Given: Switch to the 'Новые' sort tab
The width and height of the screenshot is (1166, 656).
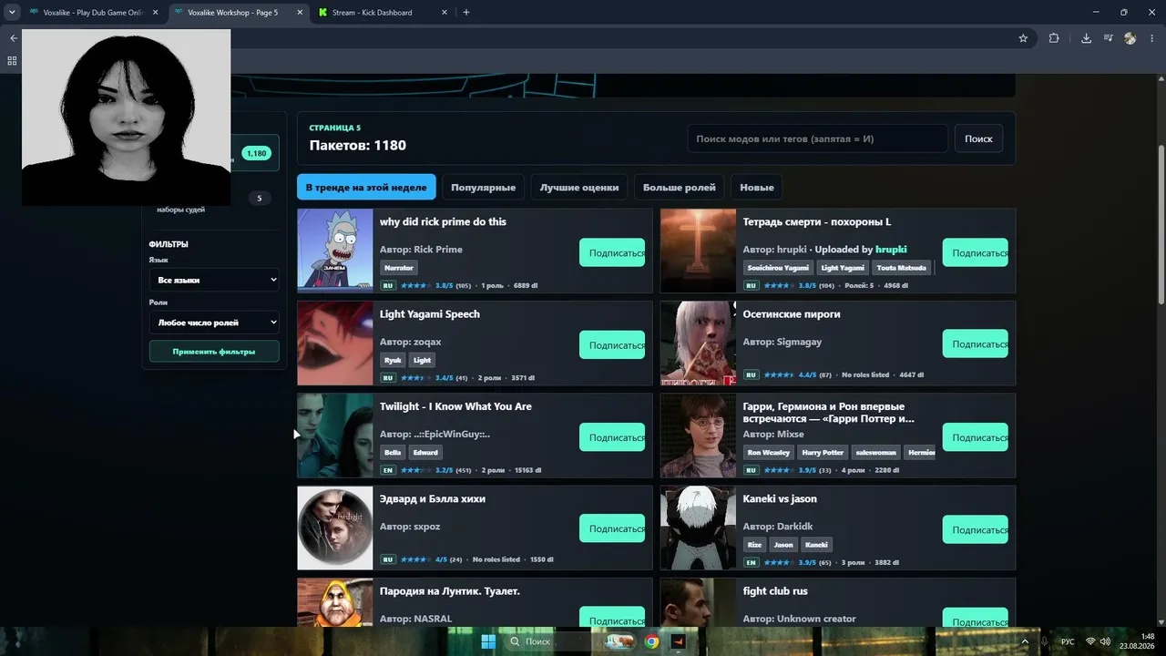Looking at the screenshot, I should (757, 187).
